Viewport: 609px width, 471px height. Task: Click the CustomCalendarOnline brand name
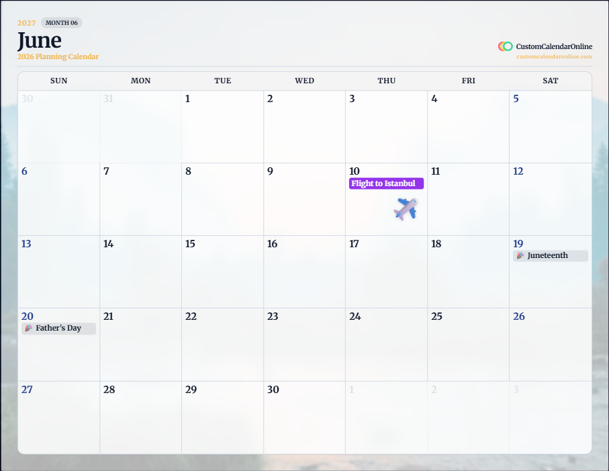[554, 46]
